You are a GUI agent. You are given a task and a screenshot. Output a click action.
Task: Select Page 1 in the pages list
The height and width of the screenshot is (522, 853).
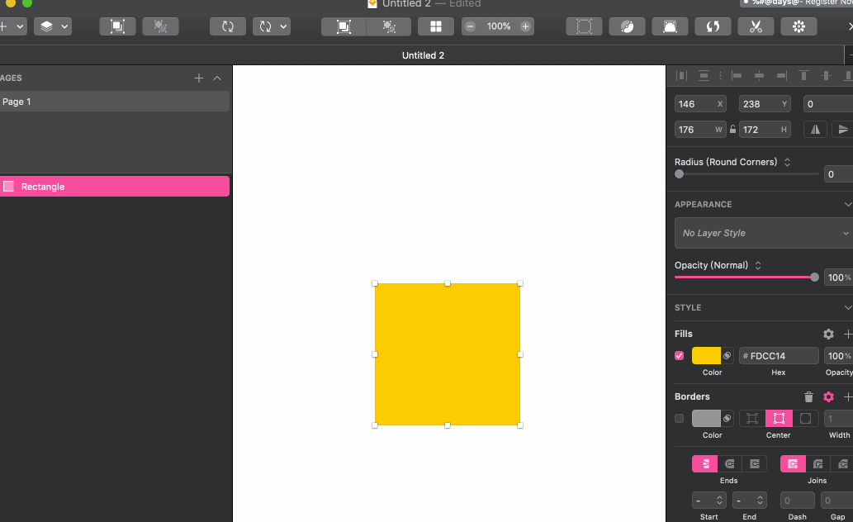pyautogui.click(x=114, y=102)
